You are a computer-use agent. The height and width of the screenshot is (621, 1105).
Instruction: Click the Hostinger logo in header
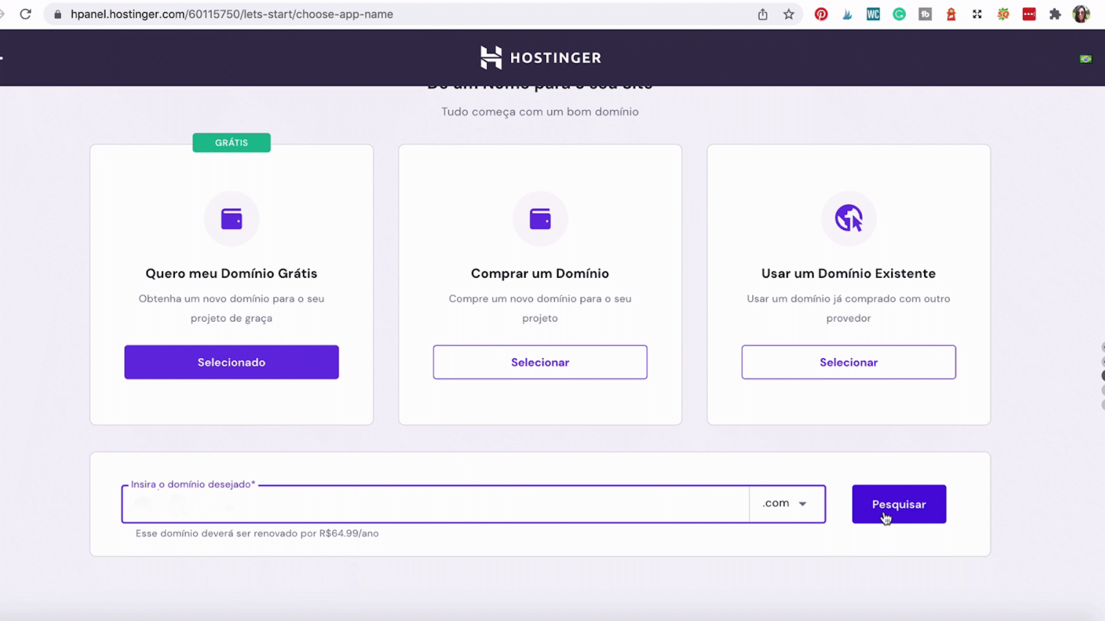(x=540, y=57)
